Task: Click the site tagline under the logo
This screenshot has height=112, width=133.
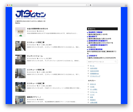Action: [30, 22]
